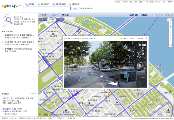
Task: Collapse zoom panel with blue arrow
Action: pyautogui.click(x=168, y=20)
